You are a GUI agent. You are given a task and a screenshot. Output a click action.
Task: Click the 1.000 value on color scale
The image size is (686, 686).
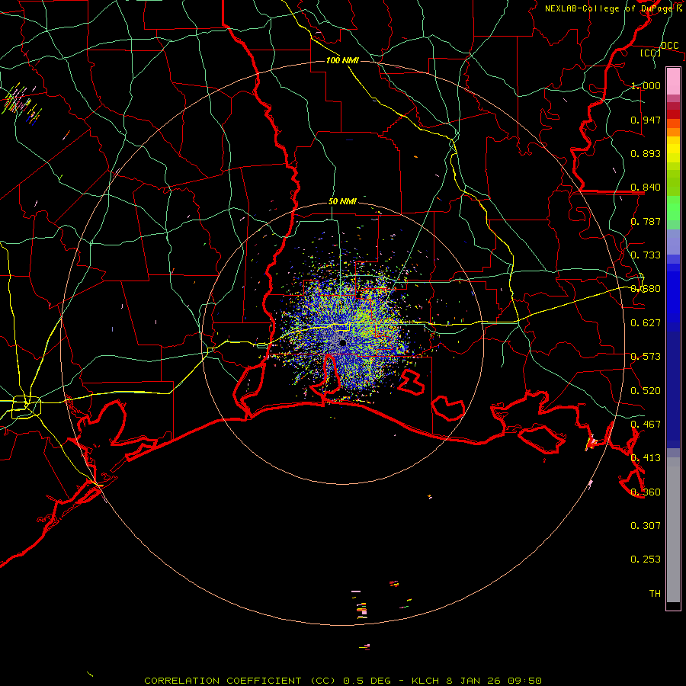pyautogui.click(x=646, y=85)
